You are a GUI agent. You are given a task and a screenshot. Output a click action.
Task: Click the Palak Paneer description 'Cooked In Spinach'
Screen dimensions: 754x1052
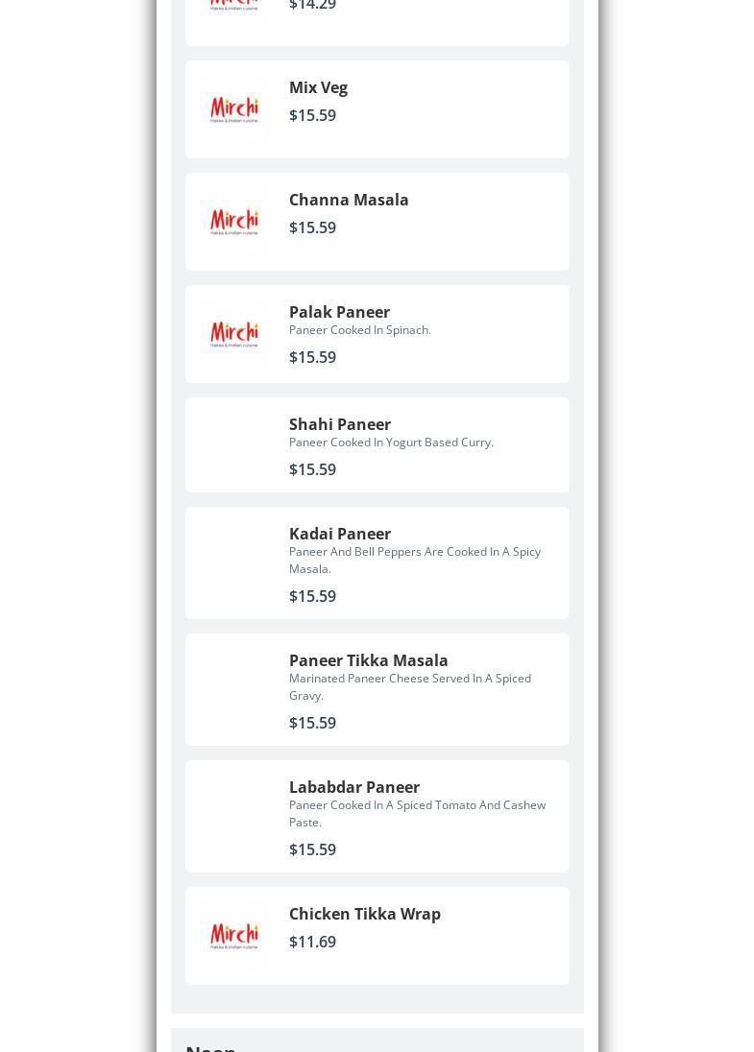pyautogui.click(x=359, y=329)
